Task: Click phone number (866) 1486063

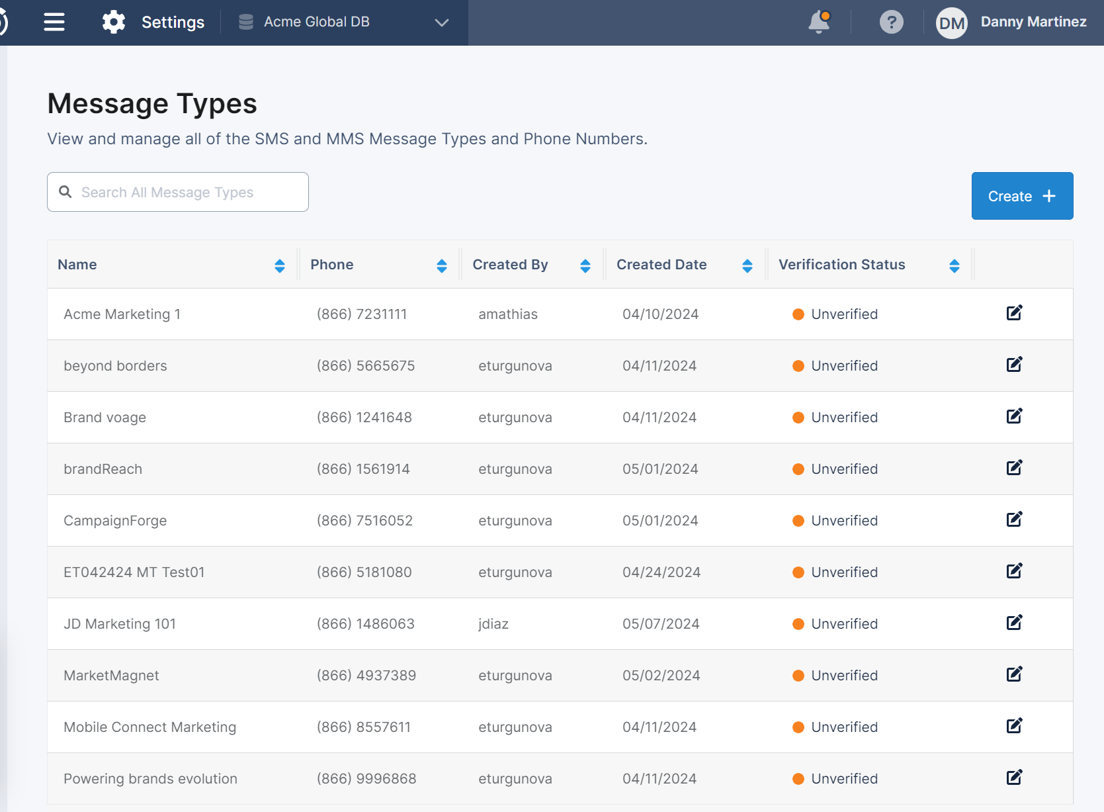Action: [x=366, y=624]
